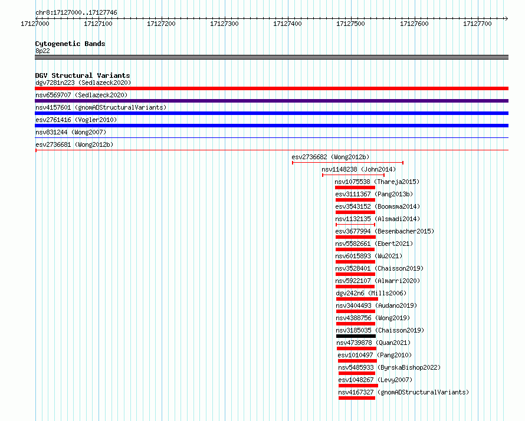
Task: Click the chr8:17127000..17127746 range label
Action: coord(76,13)
